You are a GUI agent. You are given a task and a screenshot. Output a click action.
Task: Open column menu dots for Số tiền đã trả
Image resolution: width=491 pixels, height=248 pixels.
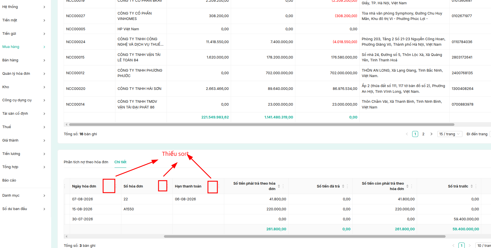(x=347, y=186)
